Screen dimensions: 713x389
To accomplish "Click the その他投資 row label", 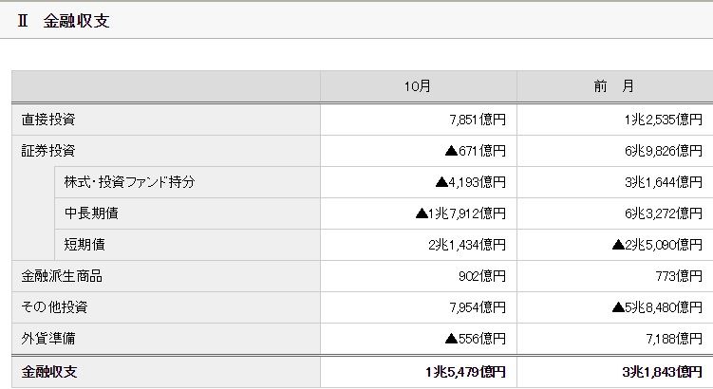I will point(55,307).
